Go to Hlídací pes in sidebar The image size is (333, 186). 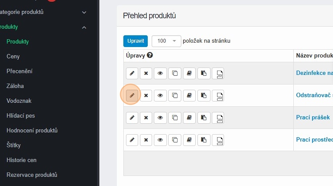click(x=20, y=116)
